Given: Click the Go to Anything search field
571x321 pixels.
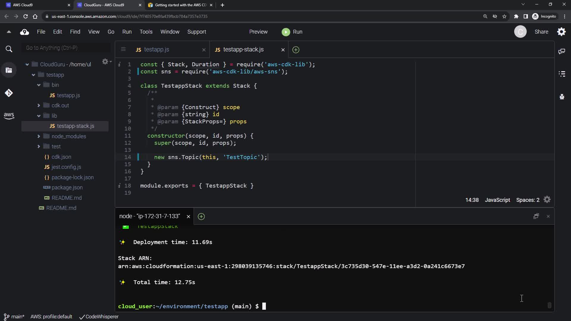Looking at the screenshot, I should pyautogui.click(x=66, y=48).
